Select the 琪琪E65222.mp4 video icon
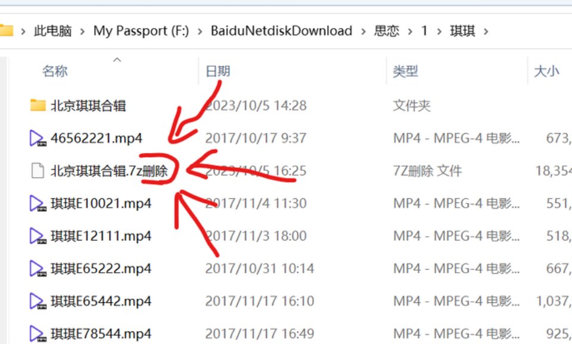Screen dimensions: 572x344 coord(38,269)
